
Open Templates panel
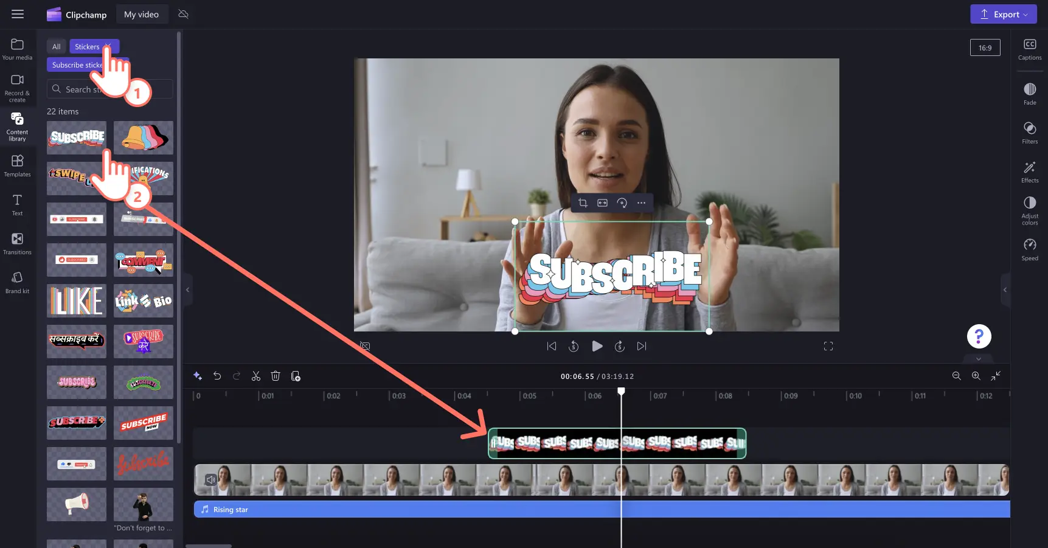17,165
